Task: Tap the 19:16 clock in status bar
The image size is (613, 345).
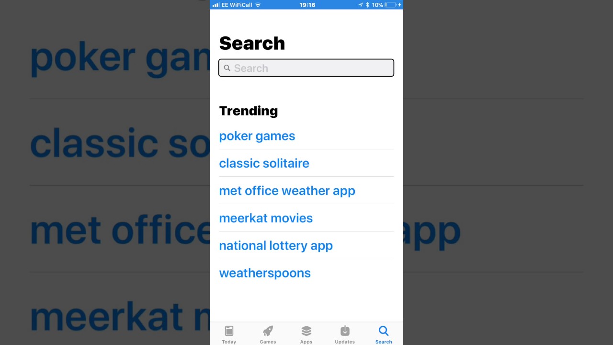Action: [307, 5]
